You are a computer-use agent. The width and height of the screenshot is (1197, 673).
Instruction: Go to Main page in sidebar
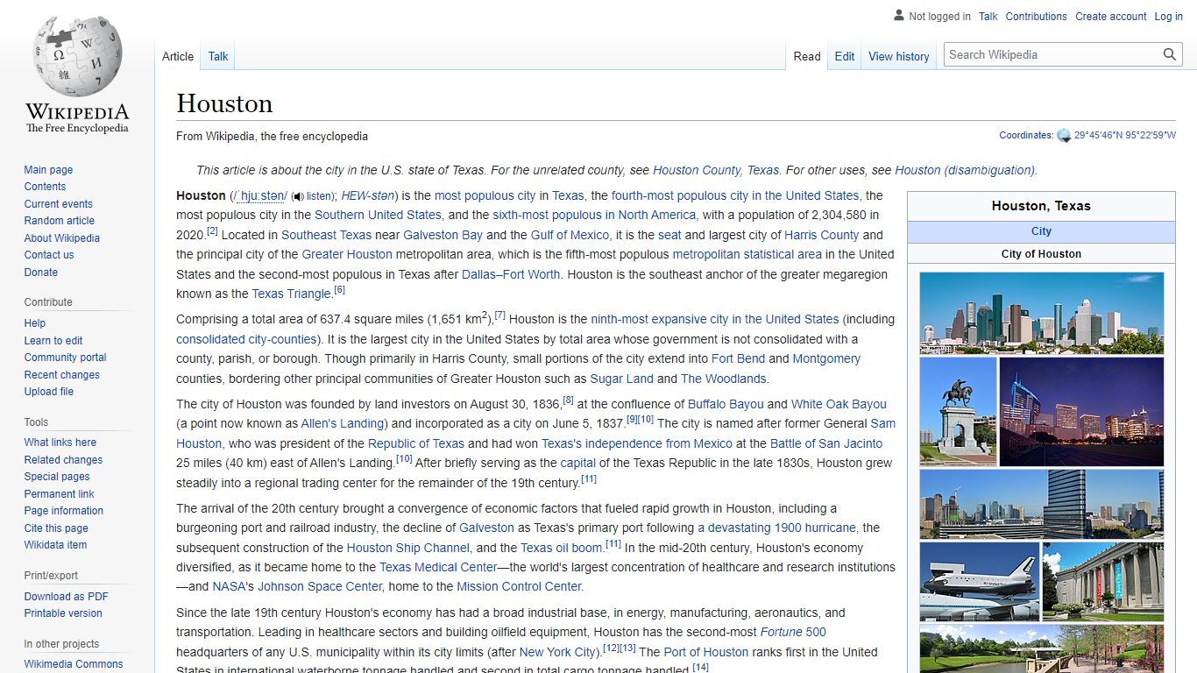pos(48,170)
